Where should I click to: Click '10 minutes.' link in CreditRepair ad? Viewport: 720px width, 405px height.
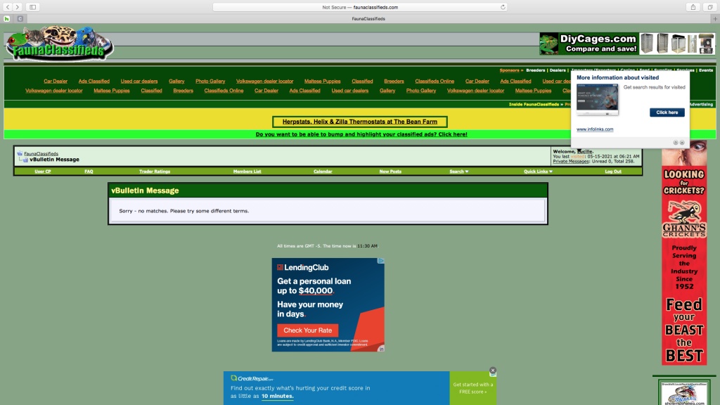tap(277, 396)
